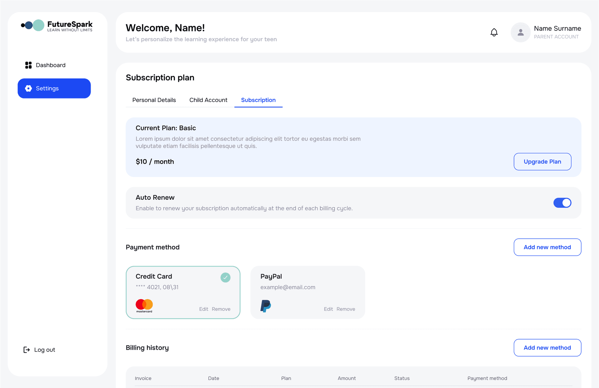Viewport: 599px width, 388px height.
Task: Switch to the Personal Details tab
Action: tap(154, 100)
